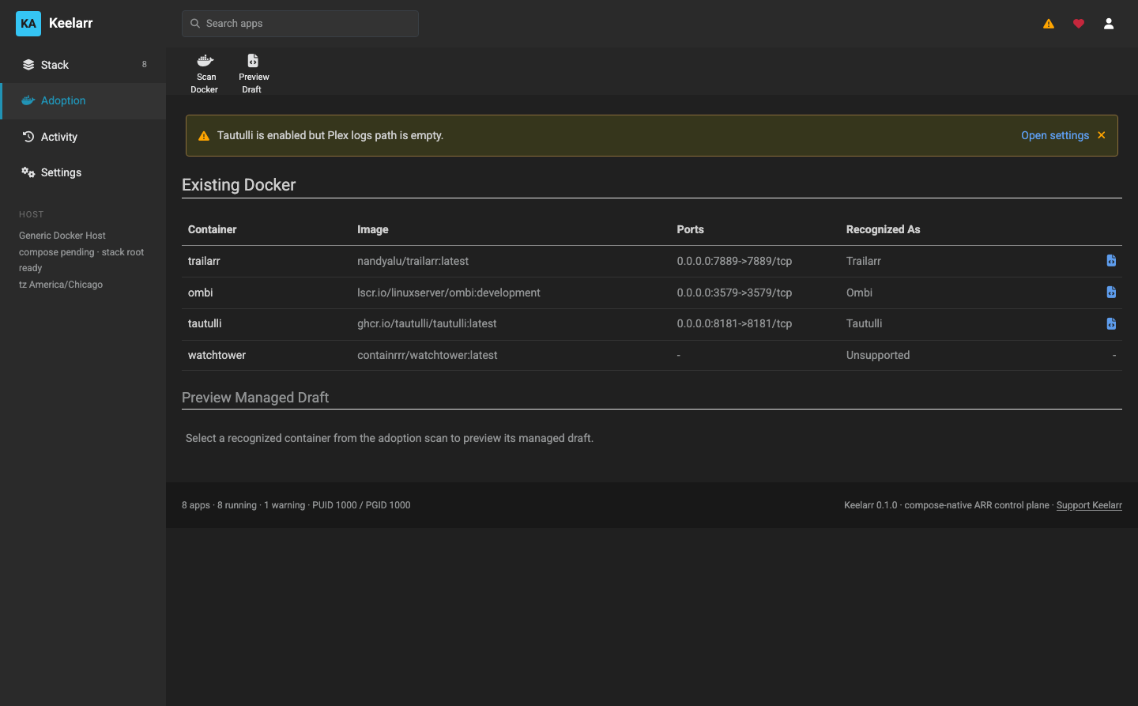Click the red heart support icon
Image resolution: width=1138 pixels, height=706 pixels.
(1079, 24)
